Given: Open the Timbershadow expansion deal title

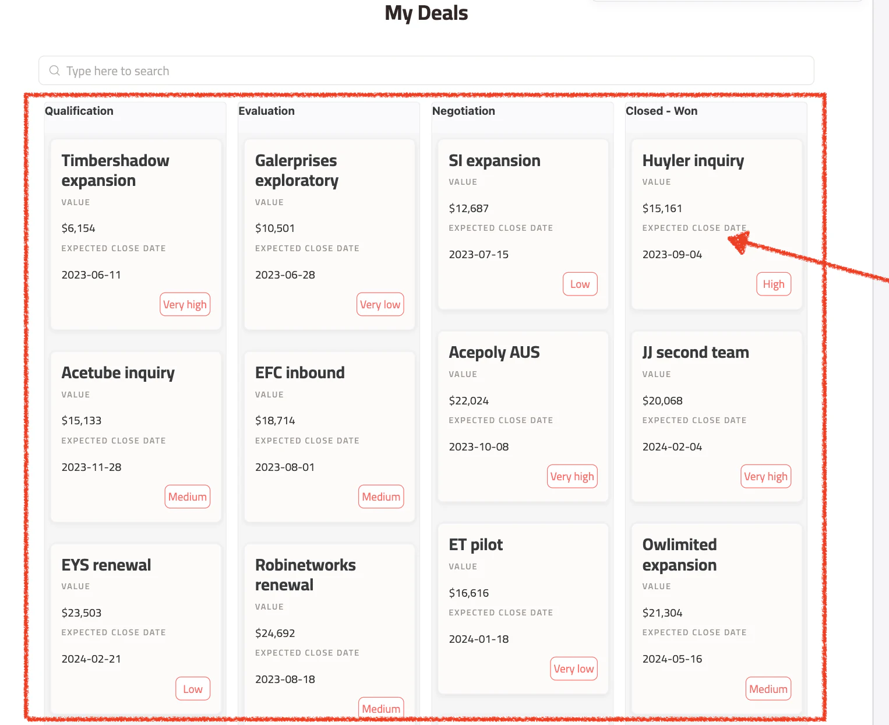Looking at the screenshot, I should [x=115, y=170].
